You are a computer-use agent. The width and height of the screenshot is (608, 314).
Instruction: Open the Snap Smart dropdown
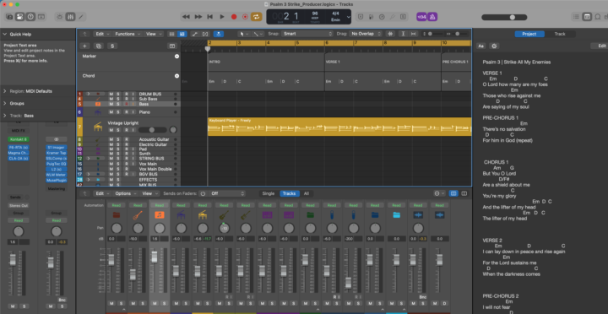click(x=307, y=34)
